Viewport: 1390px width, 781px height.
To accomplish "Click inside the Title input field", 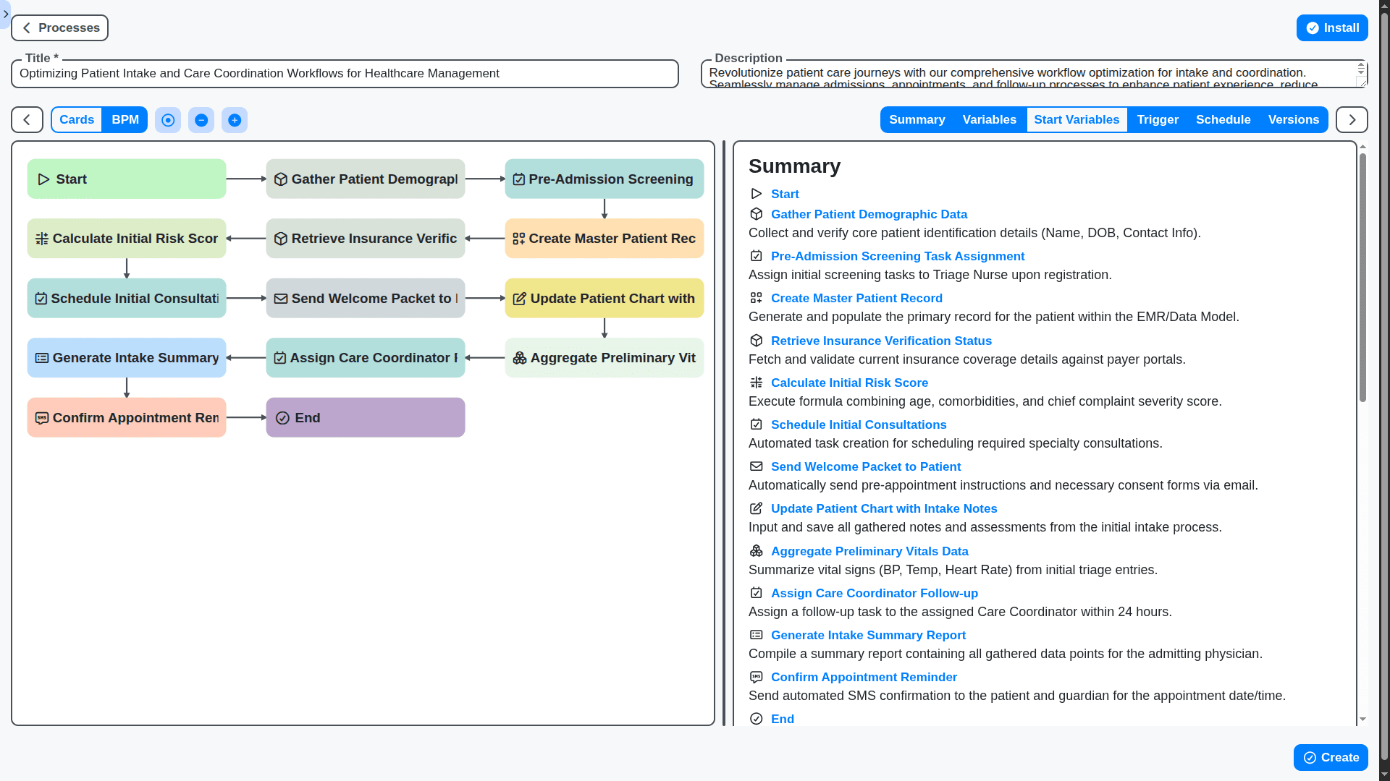I will pos(344,73).
